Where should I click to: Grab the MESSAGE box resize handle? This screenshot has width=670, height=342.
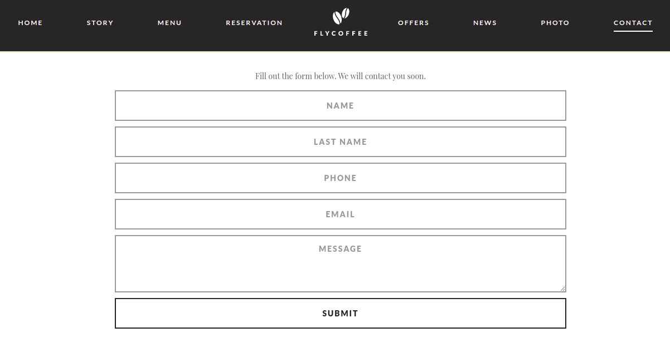click(x=563, y=289)
